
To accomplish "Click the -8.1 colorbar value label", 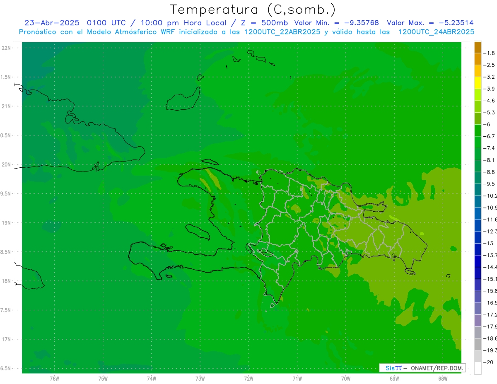I will (x=490, y=160).
